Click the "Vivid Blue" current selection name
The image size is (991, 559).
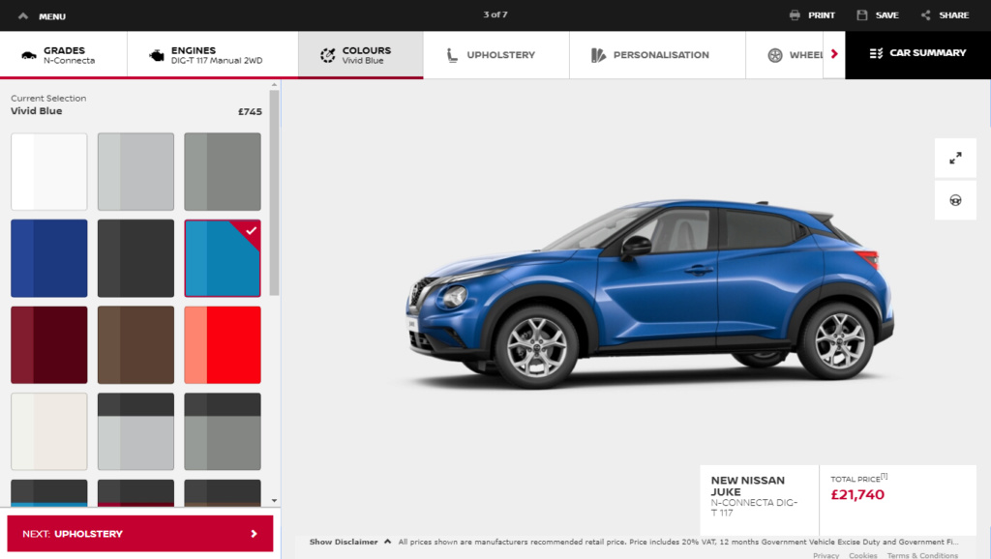[36, 111]
